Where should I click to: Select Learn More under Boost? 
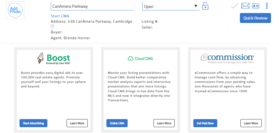click(x=77, y=123)
